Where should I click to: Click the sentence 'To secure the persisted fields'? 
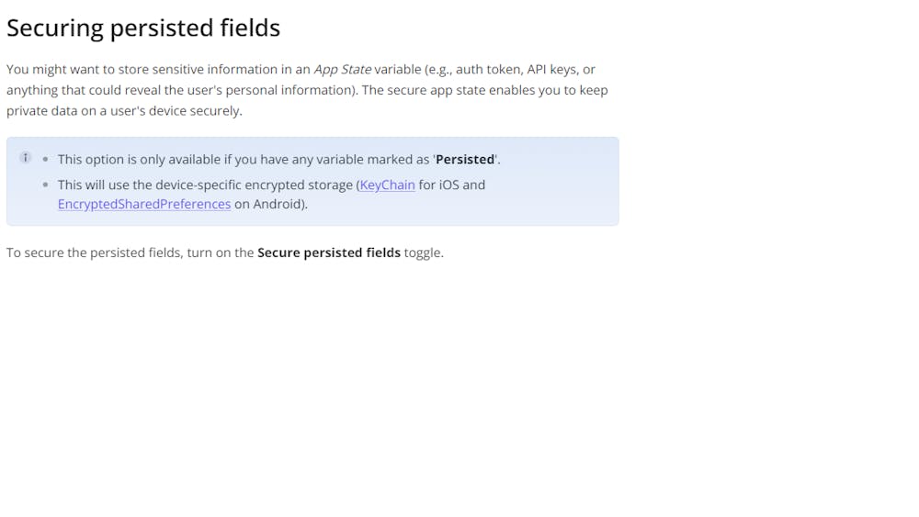point(92,253)
